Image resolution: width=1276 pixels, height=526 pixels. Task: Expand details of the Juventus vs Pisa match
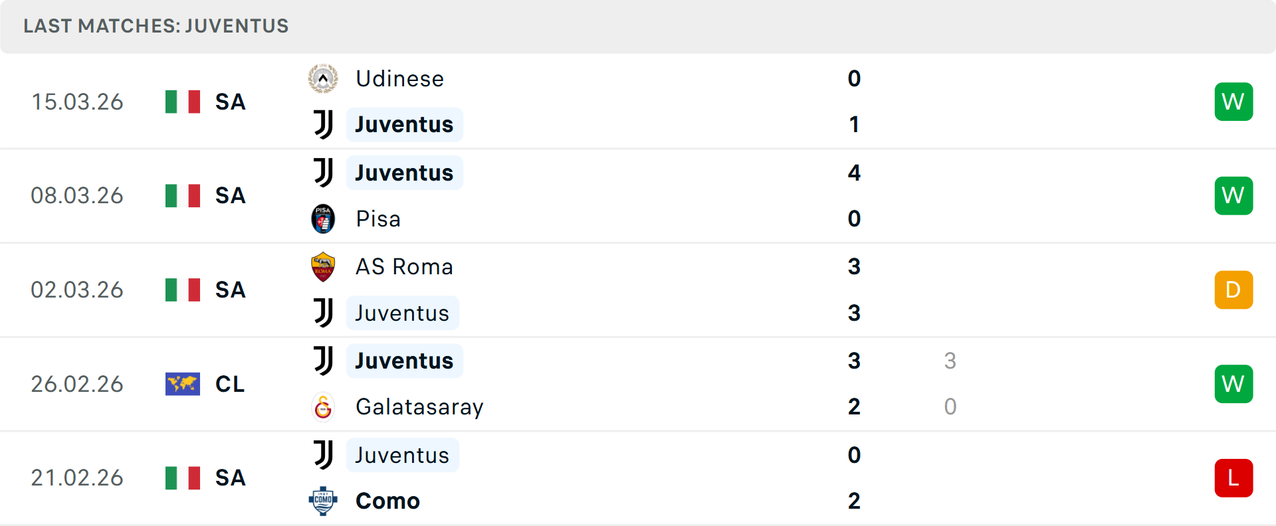click(x=665, y=195)
